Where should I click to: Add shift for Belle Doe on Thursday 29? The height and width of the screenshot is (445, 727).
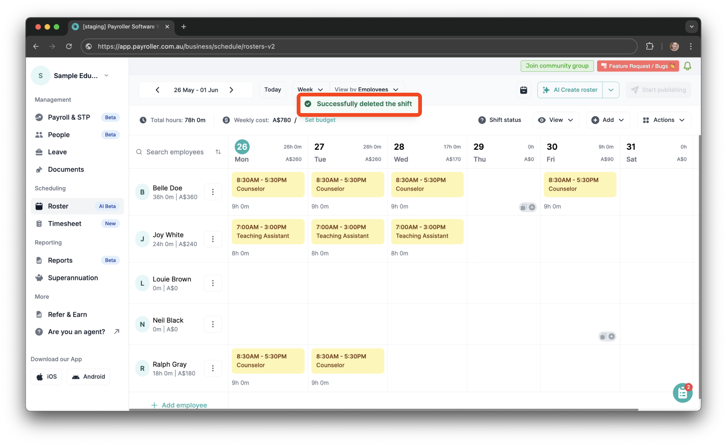pyautogui.click(x=532, y=207)
